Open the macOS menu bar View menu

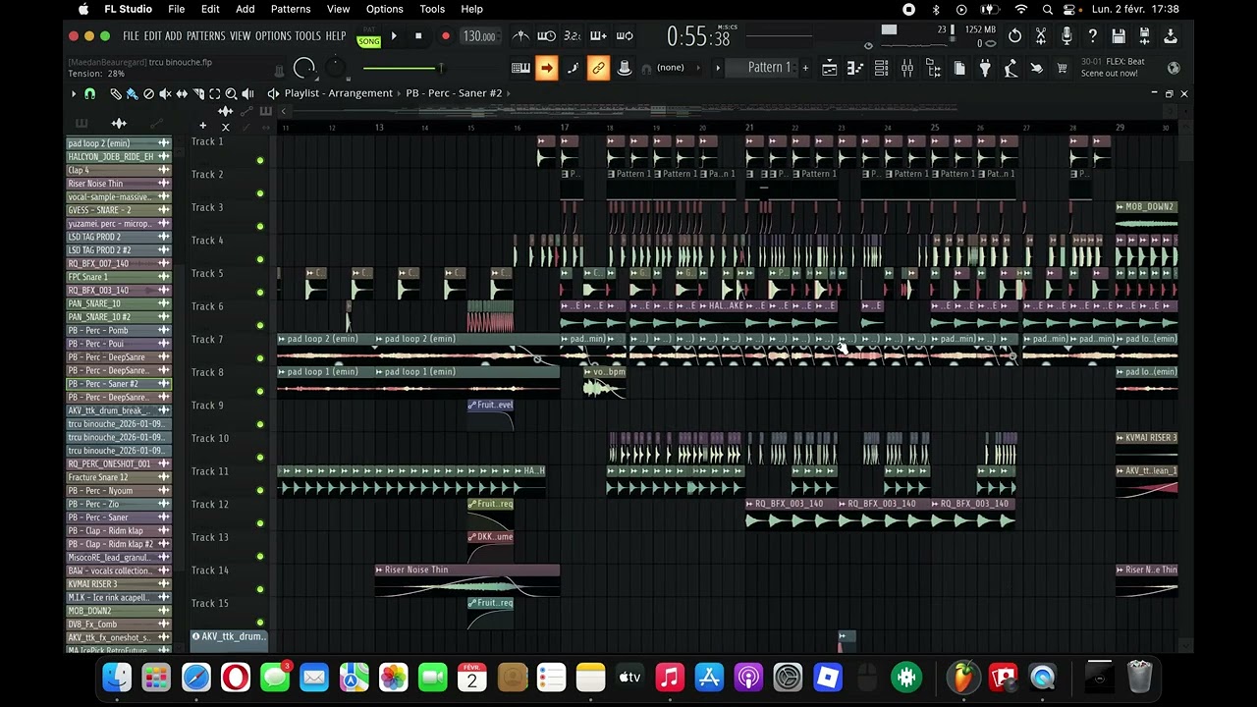(x=338, y=9)
